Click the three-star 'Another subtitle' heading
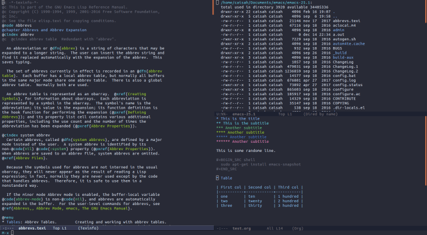Image resolution: width=427 pixels, height=235 pixels. click(239, 128)
